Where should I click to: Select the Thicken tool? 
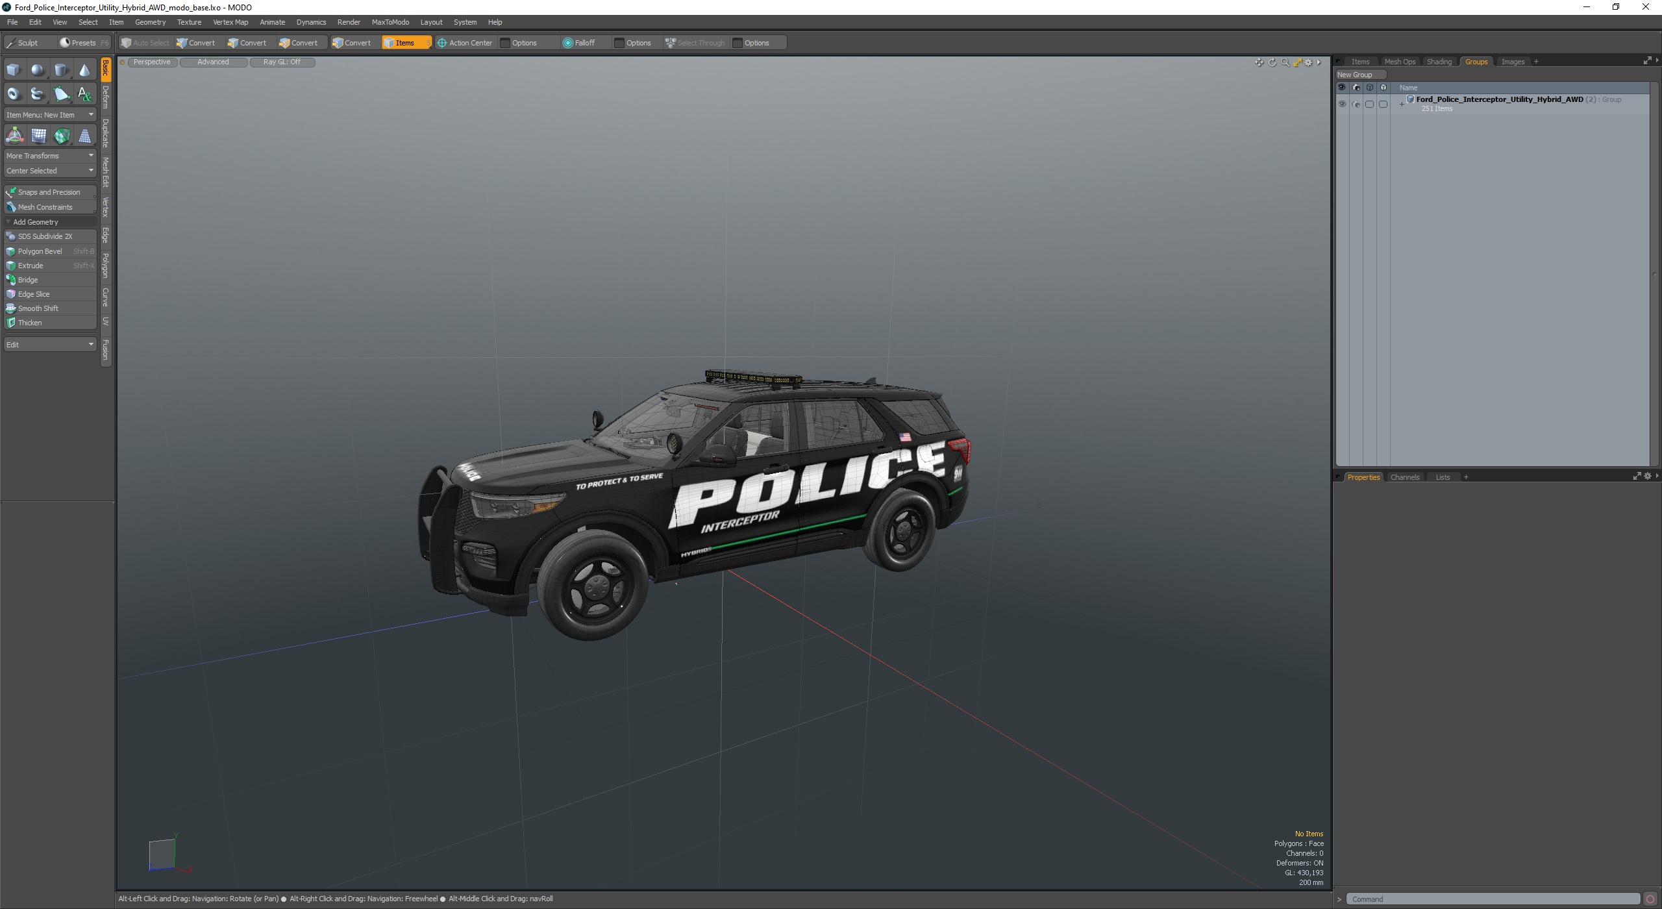pos(50,323)
